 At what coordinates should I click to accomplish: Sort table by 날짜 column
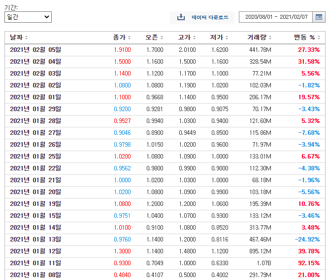(19, 38)
